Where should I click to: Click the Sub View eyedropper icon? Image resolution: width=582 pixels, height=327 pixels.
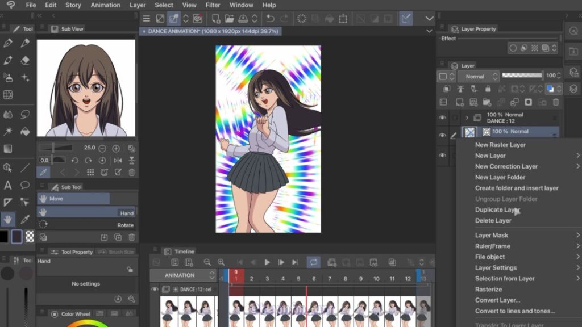tap(43, 173)
